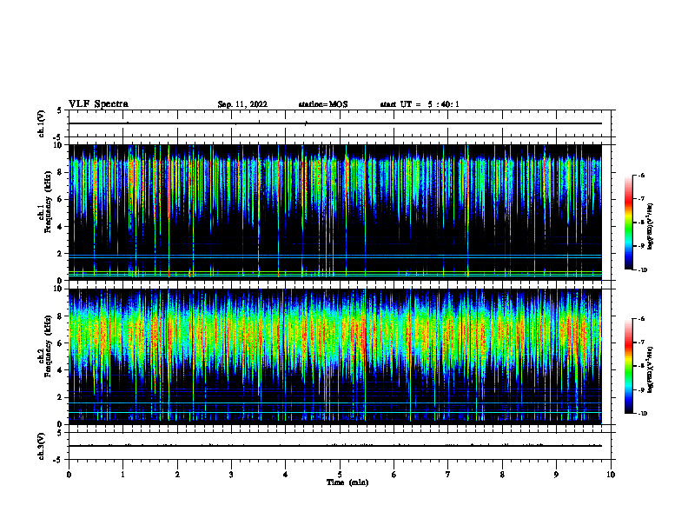Click the "-5" tick of ch.1(V) panel
688x532 pixels.
click(x=58, y=137)
